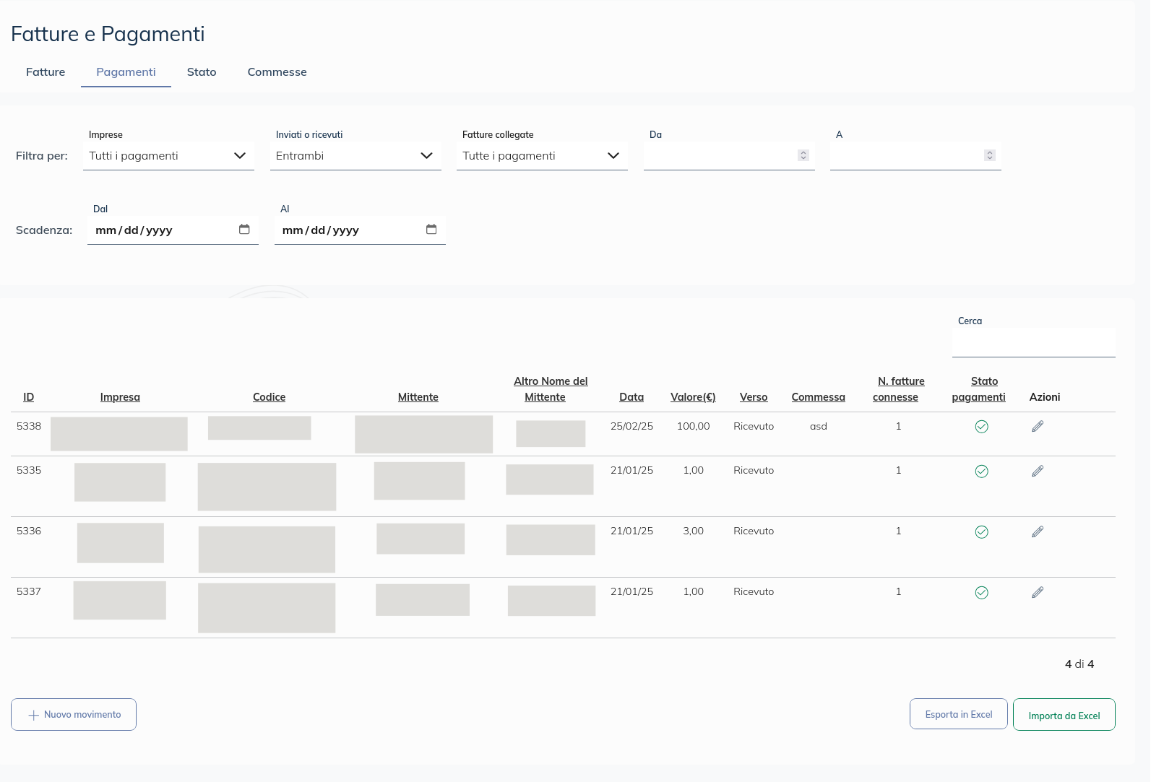Click Esporta in Excel
The width and height of the screenshot is (1151, 782).
click(958, 714)
